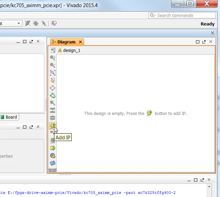This screenshot has width=220, height=197.
Task: Float the Diagram panel
Action: 204,42
